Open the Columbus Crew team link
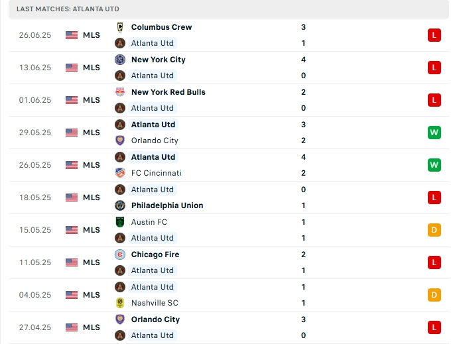 [161, 27]
